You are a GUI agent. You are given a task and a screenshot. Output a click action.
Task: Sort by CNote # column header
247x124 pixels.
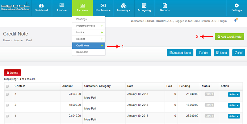(x=20, y=86)
